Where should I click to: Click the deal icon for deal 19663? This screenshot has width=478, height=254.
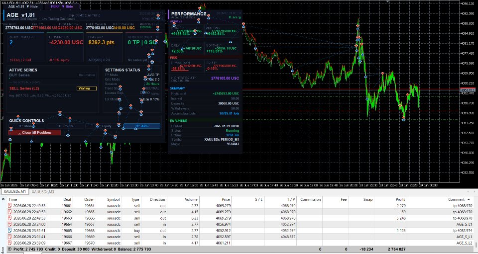pyautogui.click(x=10, y=218)
